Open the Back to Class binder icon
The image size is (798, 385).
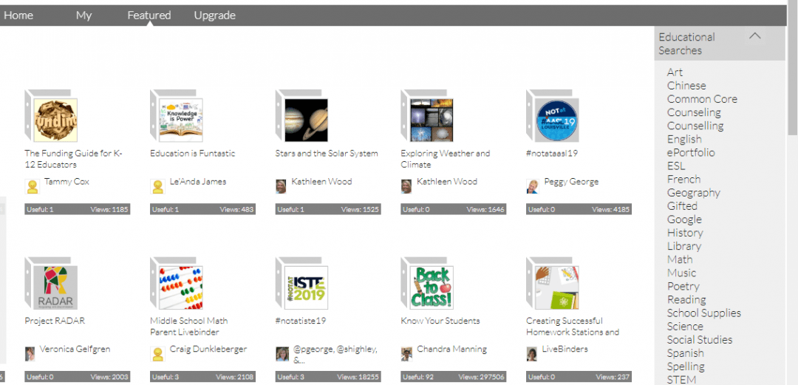coord(431,287)
